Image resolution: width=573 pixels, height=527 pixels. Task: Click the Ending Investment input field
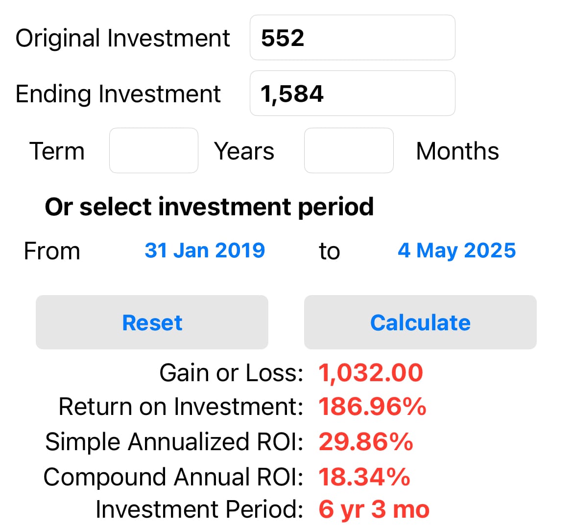tap(352, 93)
